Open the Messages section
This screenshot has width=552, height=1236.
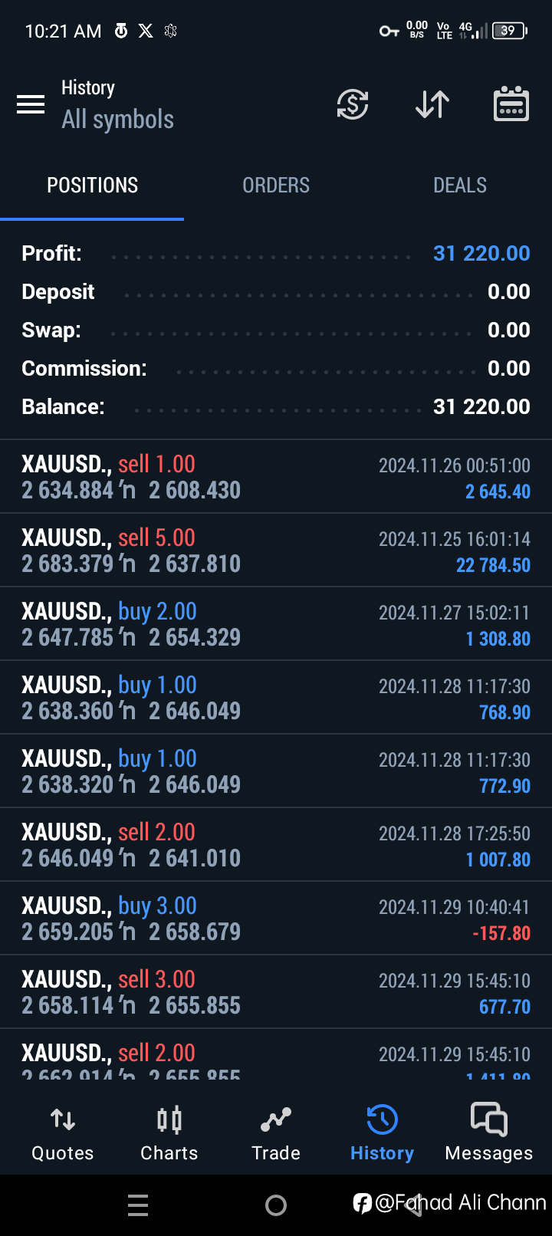(488, 1133)
